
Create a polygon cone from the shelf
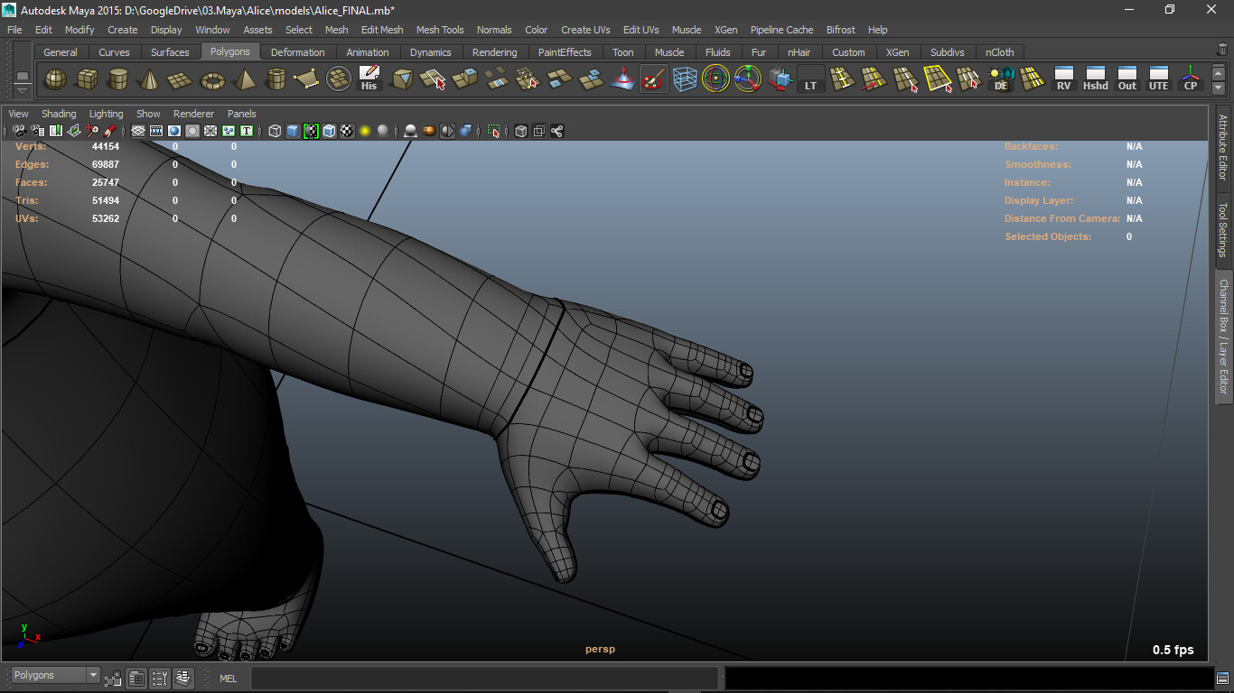click(149, 79)
